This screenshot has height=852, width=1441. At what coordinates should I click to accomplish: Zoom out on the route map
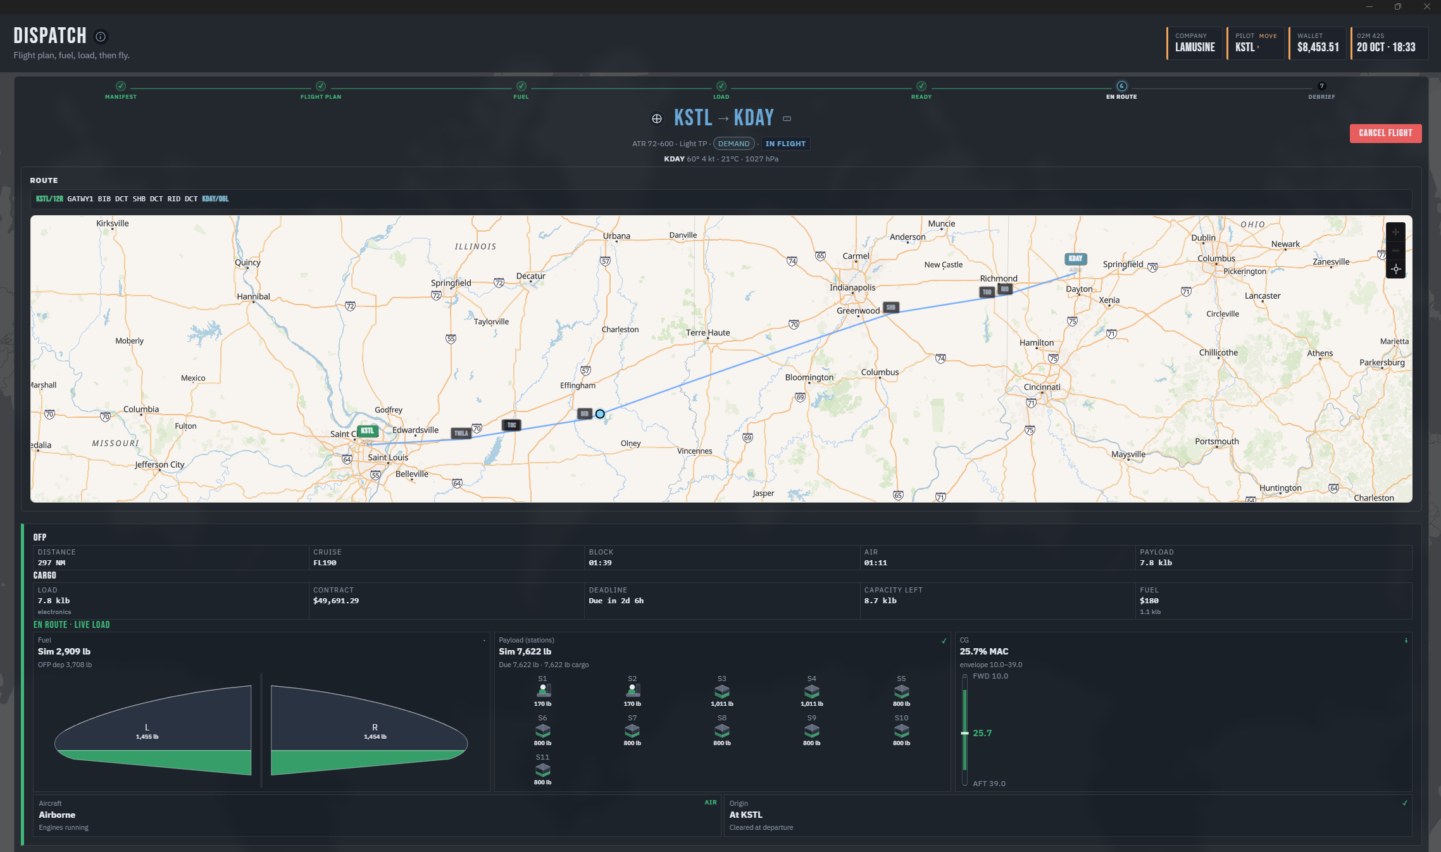coord(1395,251)
